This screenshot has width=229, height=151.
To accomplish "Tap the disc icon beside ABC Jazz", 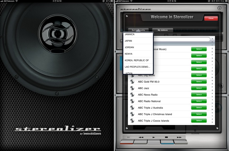I will [132, 88].
